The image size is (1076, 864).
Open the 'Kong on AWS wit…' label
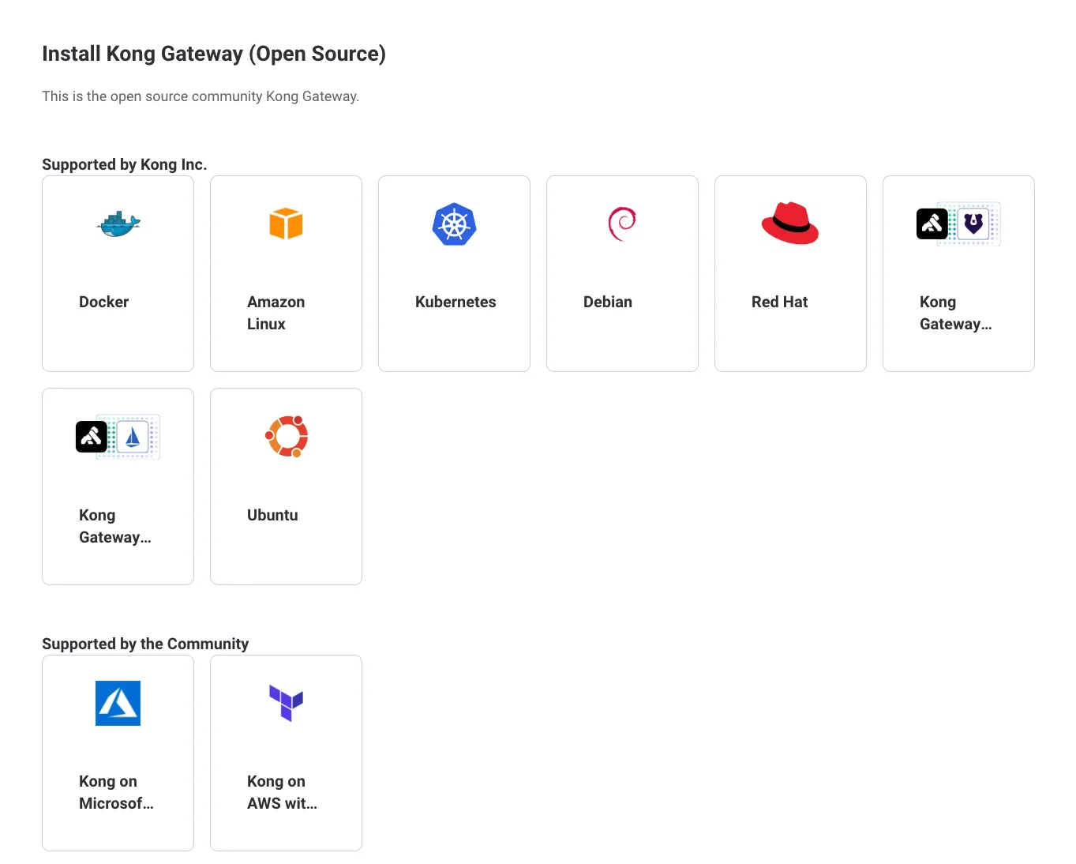click(282, 792)
